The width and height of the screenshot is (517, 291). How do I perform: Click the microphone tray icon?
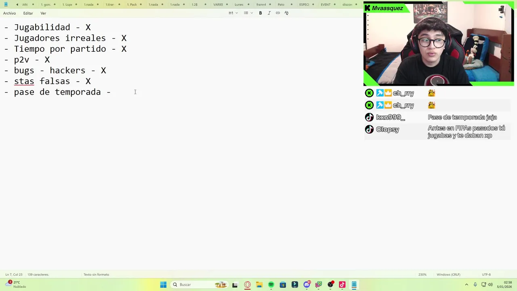475,285
